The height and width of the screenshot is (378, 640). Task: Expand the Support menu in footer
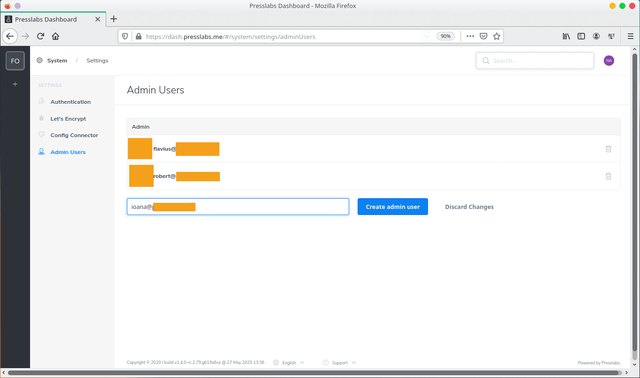point(340,363)
